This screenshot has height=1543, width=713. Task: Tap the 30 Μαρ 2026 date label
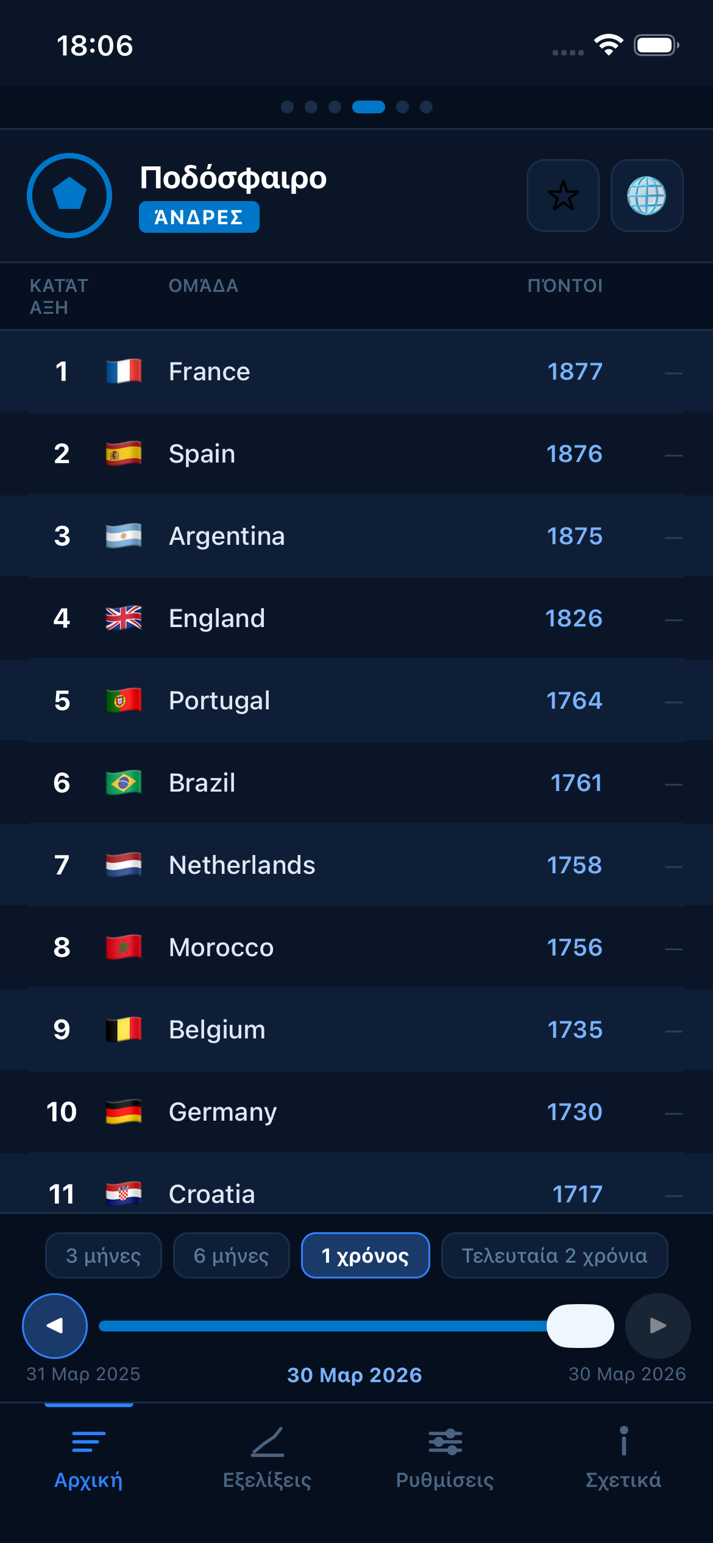click(x=355, y=1375)
